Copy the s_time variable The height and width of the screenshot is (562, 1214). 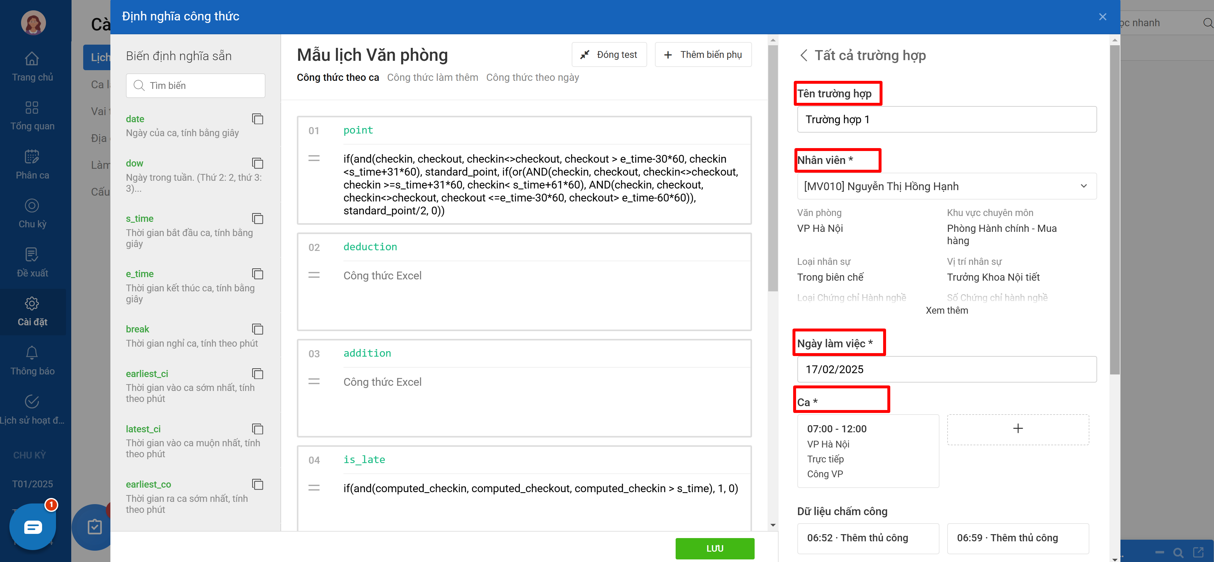[257, 218]
